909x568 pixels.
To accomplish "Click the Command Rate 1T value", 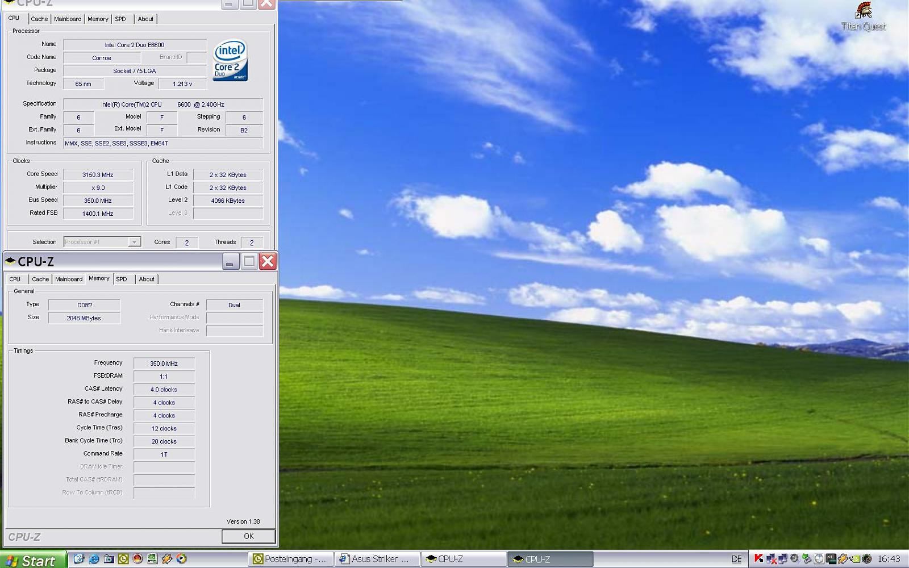I will click(164, 454).
